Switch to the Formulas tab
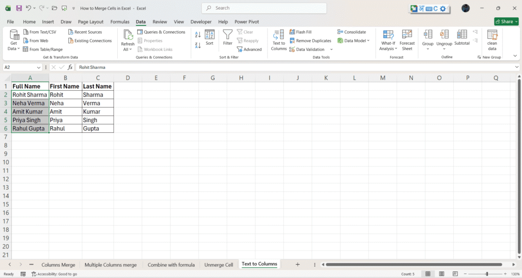Screen dimensions: 522x278 [x=120, y=21]
